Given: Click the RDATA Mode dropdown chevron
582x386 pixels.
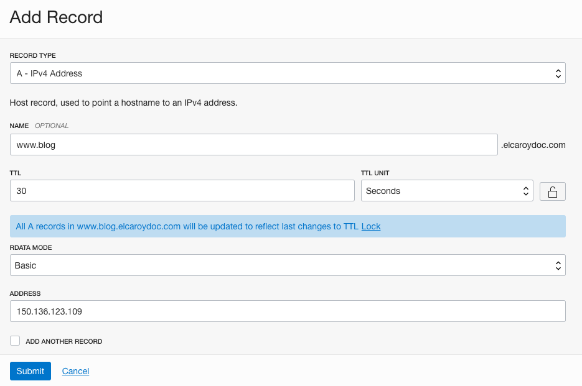Looking at the screenshot, I should tap(558, 265).
